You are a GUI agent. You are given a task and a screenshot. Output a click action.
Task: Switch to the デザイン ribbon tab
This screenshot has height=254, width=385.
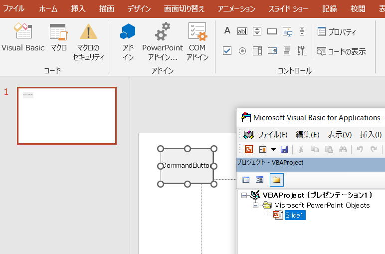[139, 9]
